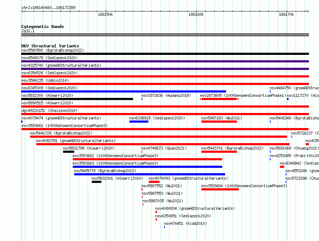Click the red nsv4082781 variant bar
The image size is (319, 241).
coord(163,144)
